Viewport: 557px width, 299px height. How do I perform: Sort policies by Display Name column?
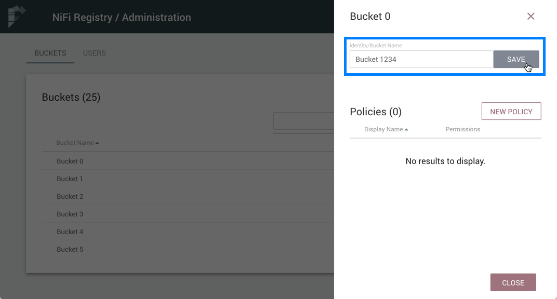(x=386, y=129)
